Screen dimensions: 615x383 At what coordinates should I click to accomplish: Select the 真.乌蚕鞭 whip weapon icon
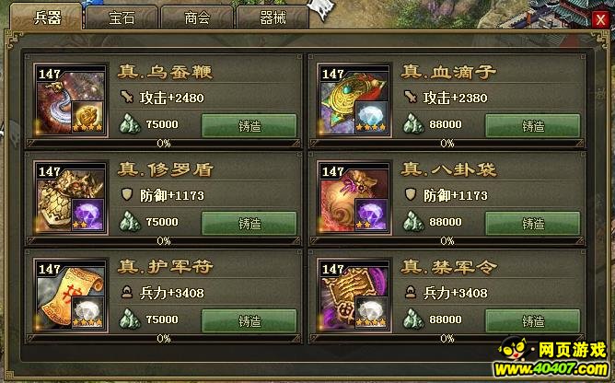pyautogui.click(x=71, y=101)
